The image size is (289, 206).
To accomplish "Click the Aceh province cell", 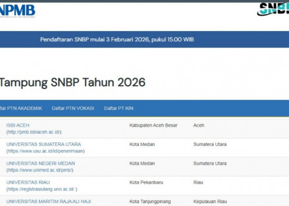I will 199,125.
